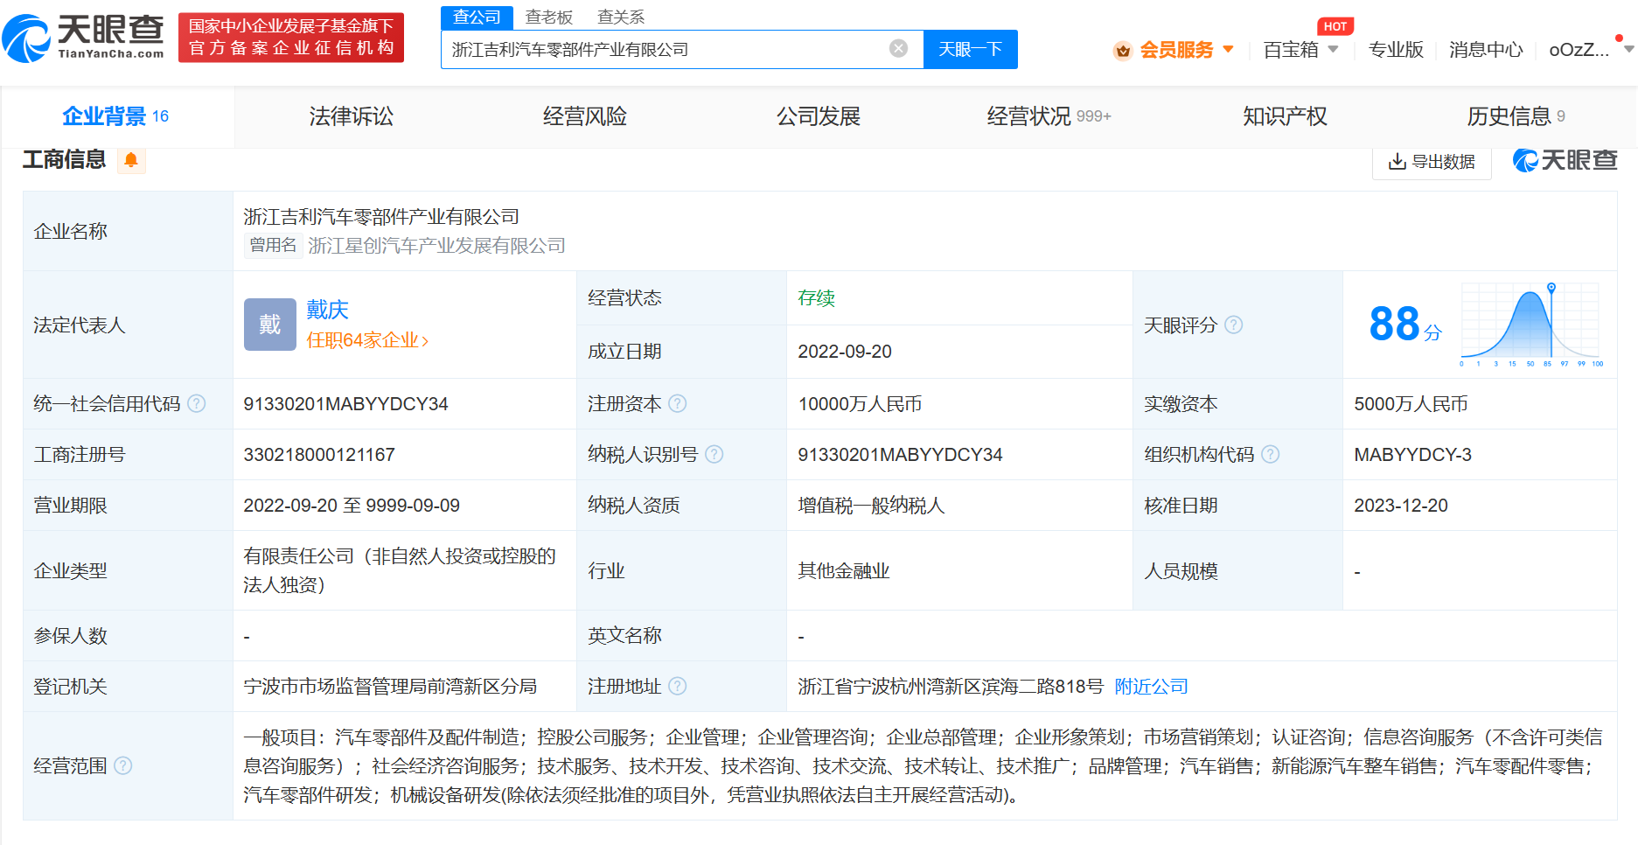Click question mark icon next to 注册资本
This screenshot has width=1638, height=845.
tap(678, 404)
